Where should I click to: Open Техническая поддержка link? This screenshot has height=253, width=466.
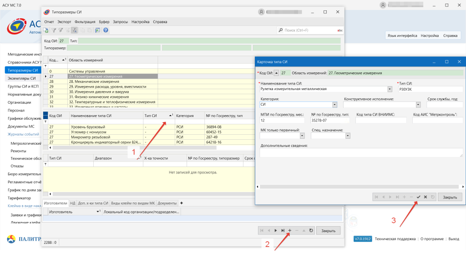[x=395, y=239]
